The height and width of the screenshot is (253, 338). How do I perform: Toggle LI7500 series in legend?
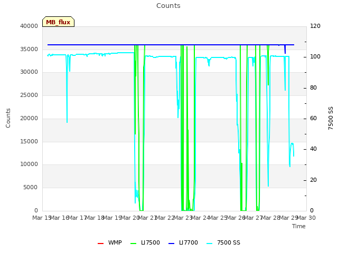[145, 242]
